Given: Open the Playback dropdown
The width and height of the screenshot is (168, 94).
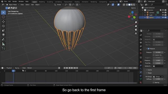Looking at the screenshot, I should click(10, 68).
